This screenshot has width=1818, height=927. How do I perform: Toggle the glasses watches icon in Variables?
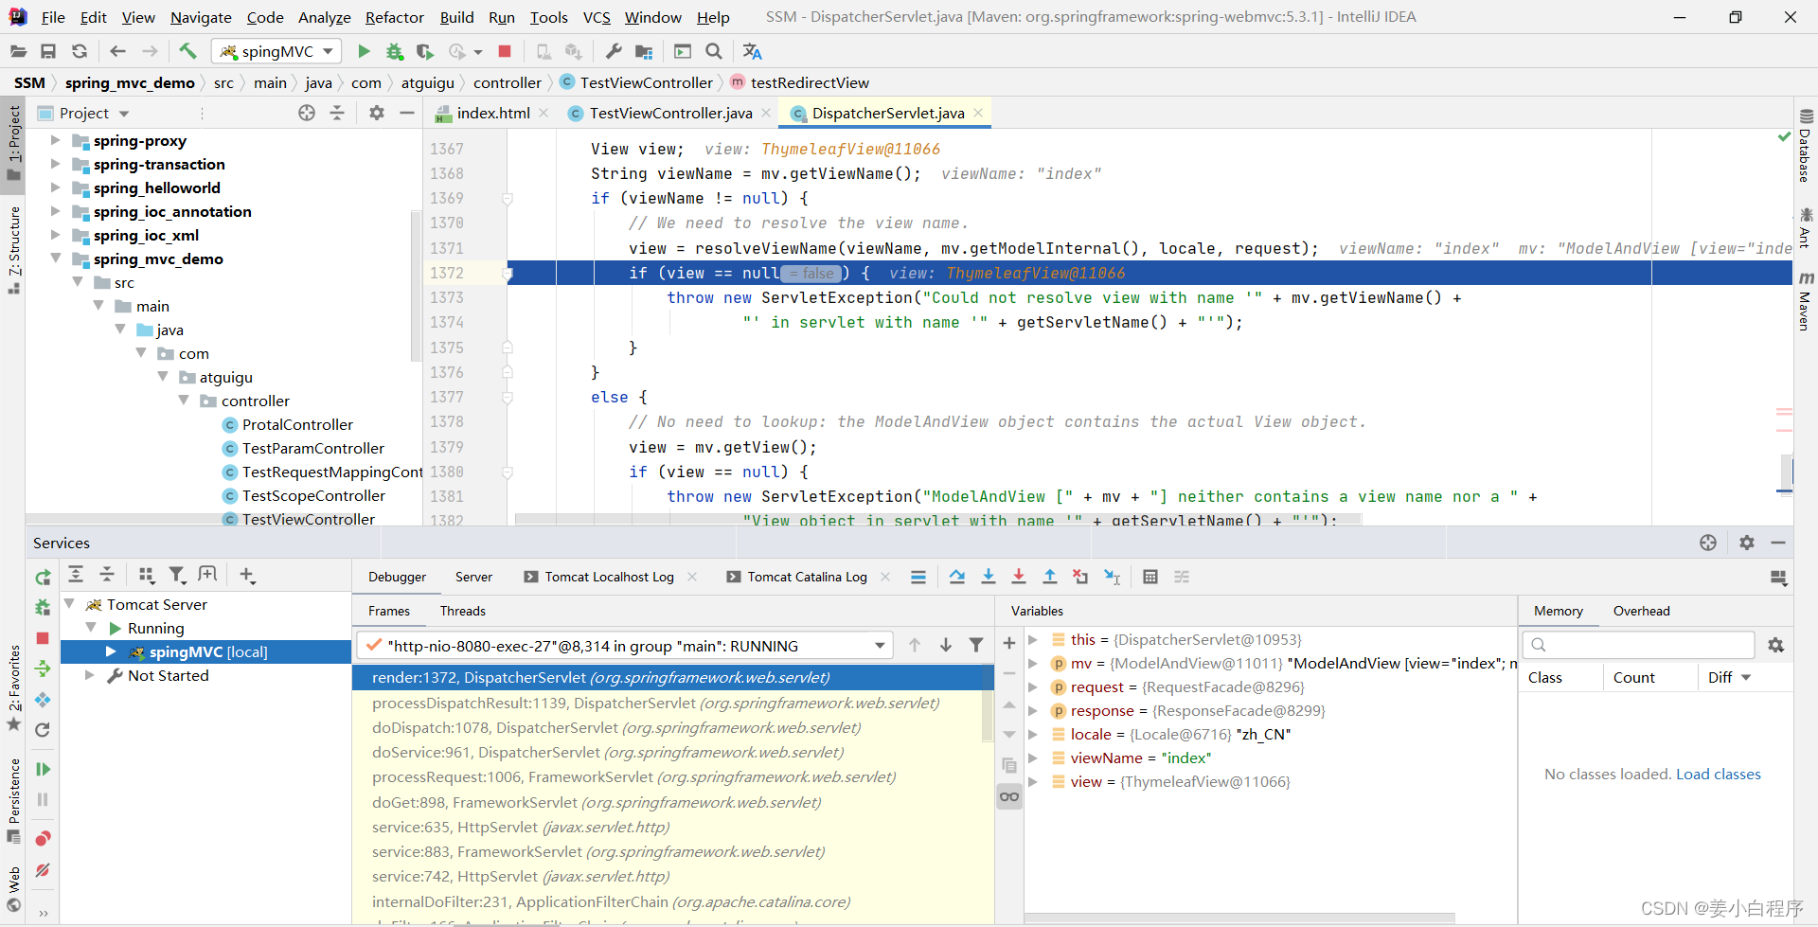click(1009, 796)
